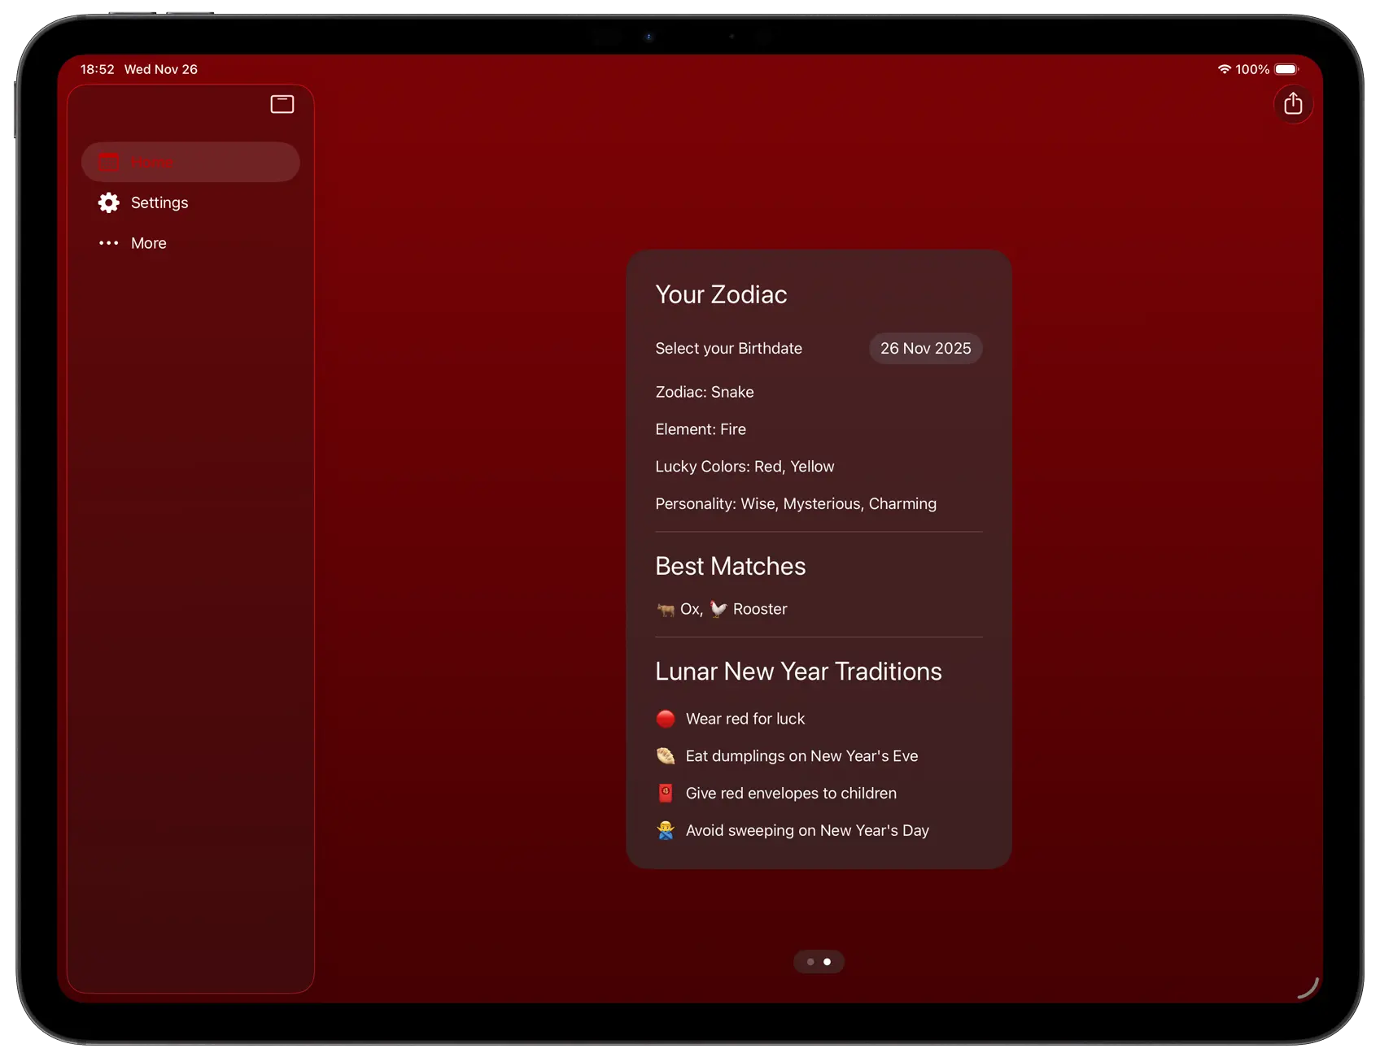Image resolution: width=1380 pixels, height=1057 pixels.
Task: Click the red circle beside Wear red for luck
Action: click(x=666, y=719)
